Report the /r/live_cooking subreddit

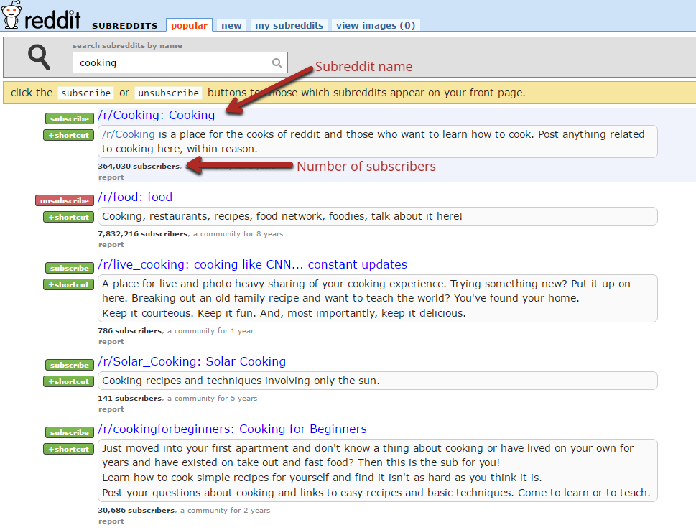111,342
